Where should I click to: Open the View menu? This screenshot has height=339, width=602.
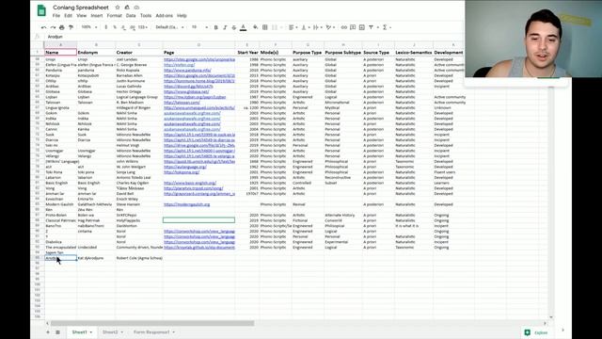tap(82, 16)
